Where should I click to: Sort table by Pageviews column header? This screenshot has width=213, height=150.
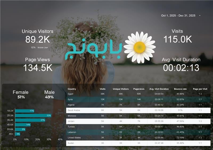pyautogui.click(x=139, y=89)
